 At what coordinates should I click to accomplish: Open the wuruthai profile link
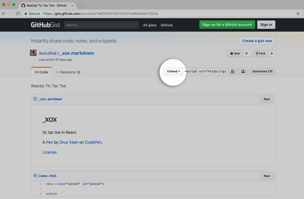(48, 53)
